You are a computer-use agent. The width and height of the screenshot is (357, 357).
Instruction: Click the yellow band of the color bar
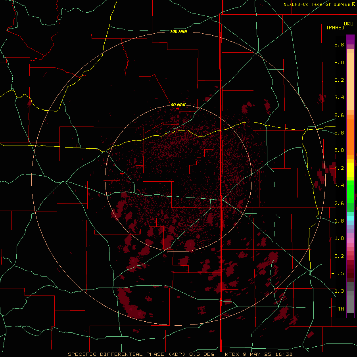(x=350, y=170)
